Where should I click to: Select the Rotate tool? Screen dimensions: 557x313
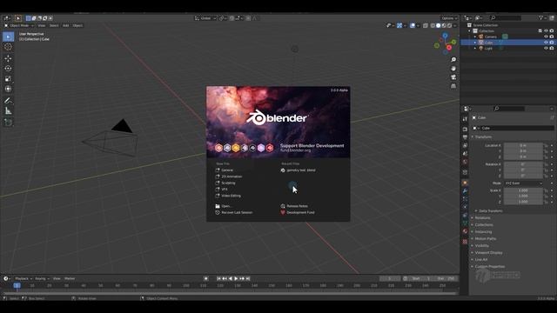8,69
